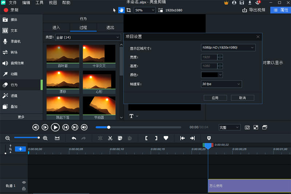Select the crop tool in the top toolbar

[128, 10]
